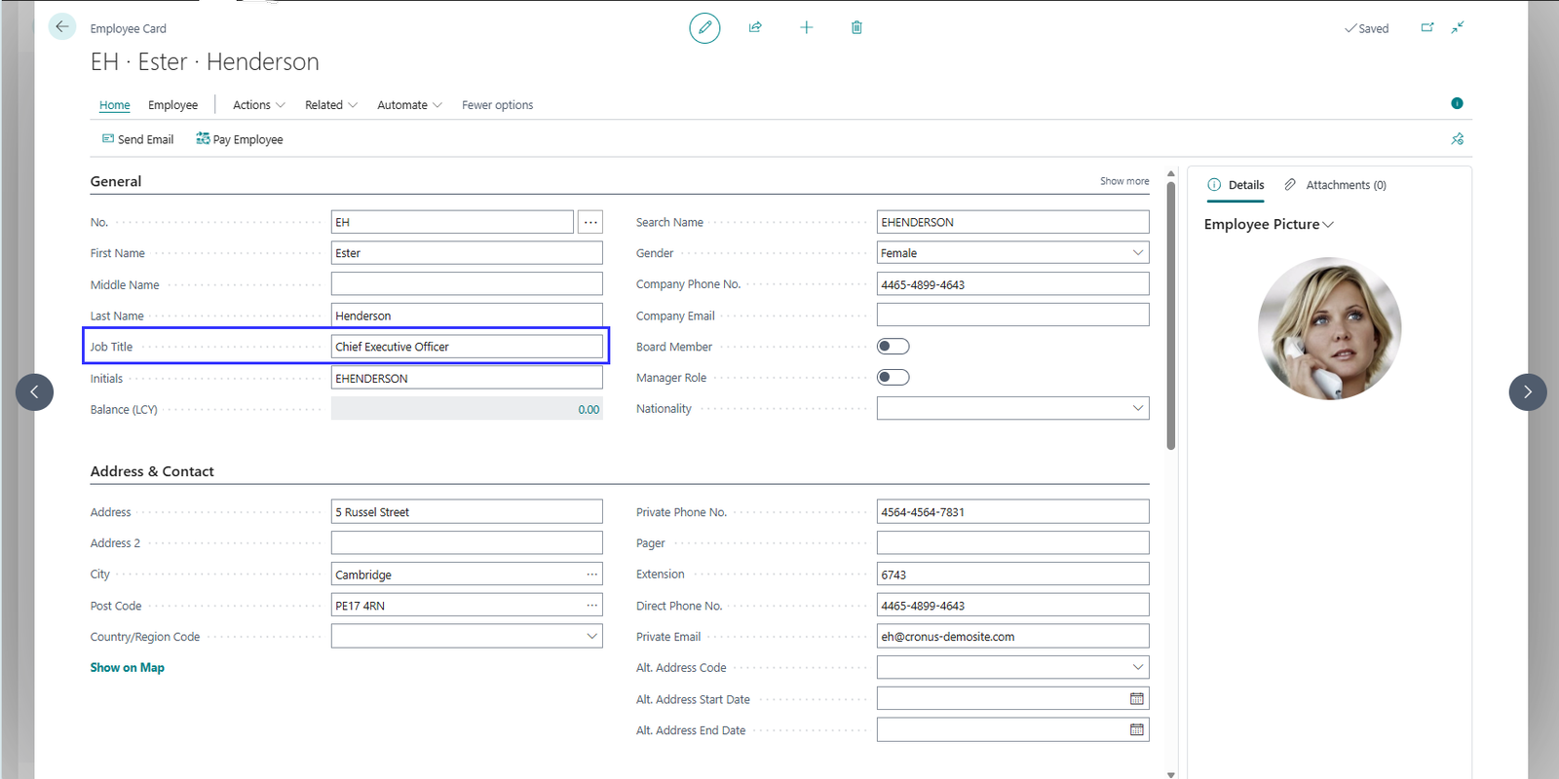The image size is (1559, 779).
Task: Create new record with the plus icon
Action: coord(806,27)
